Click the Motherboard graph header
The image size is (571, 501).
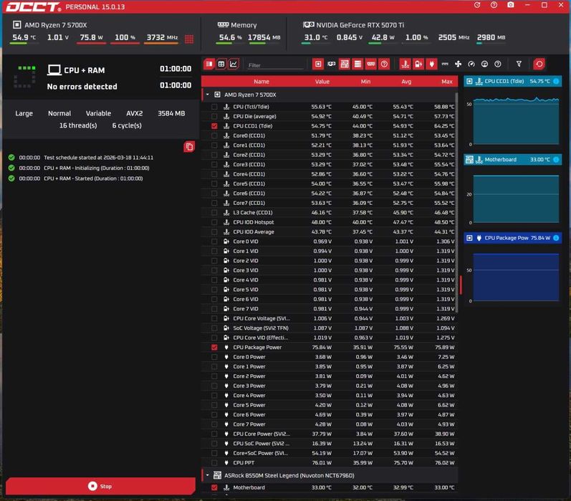[x=512, y=160]
